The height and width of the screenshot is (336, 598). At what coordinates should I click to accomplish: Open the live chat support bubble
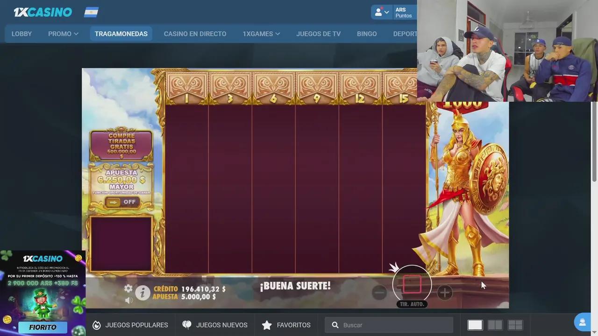click(x=582, y=322)
